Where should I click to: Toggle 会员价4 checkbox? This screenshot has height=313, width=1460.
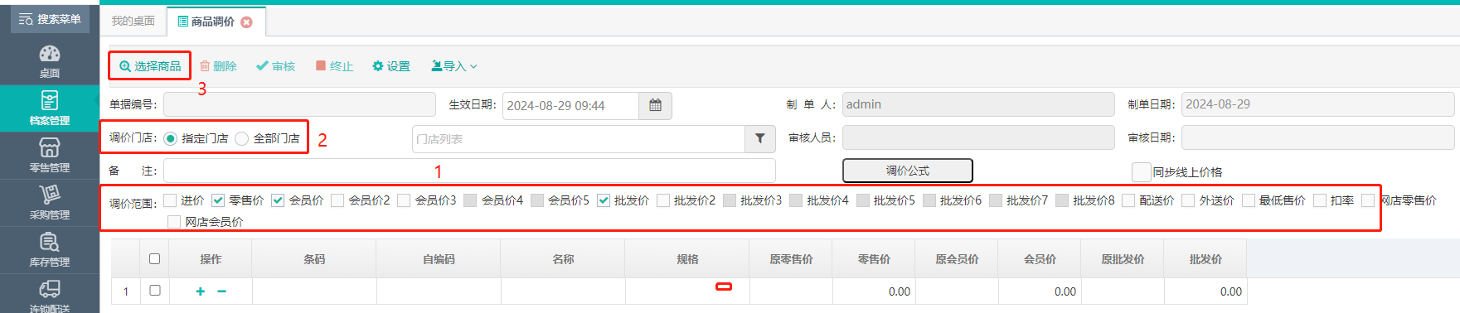(x=470, y=200)
